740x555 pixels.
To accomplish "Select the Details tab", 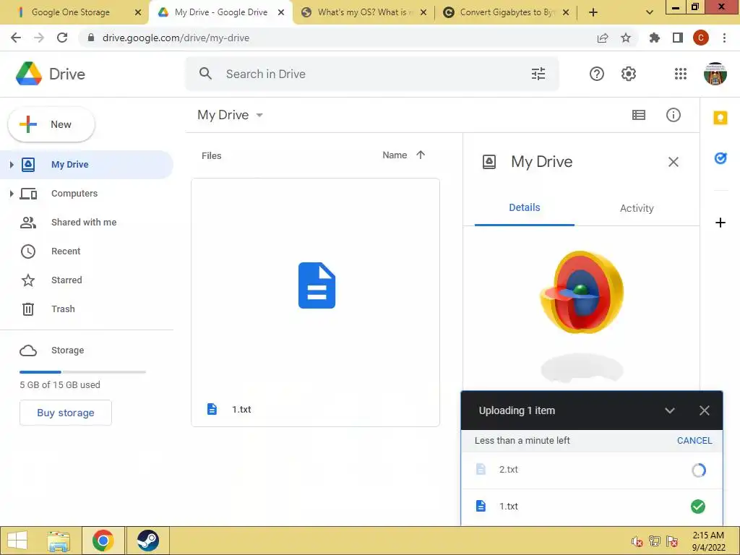I will pyautogui.click(x=525, y=207).
